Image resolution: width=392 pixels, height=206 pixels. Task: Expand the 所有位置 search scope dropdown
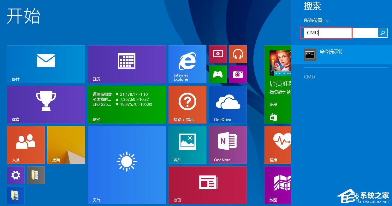(x=317, y=20)
